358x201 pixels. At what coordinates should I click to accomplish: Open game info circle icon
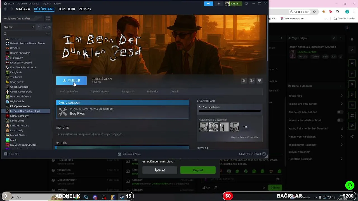252,80
